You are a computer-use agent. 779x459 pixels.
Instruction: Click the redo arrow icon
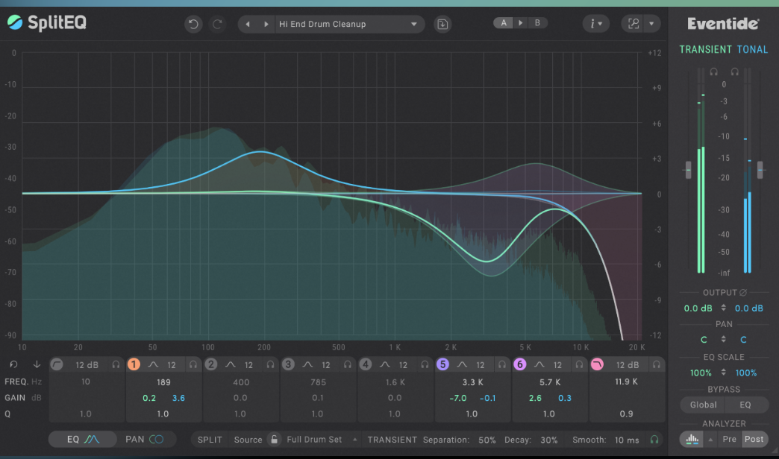[x=217, y=24]
